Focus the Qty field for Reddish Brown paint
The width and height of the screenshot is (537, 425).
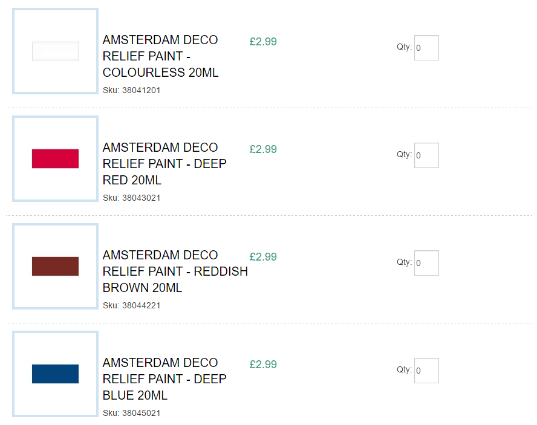pos(426,263)
